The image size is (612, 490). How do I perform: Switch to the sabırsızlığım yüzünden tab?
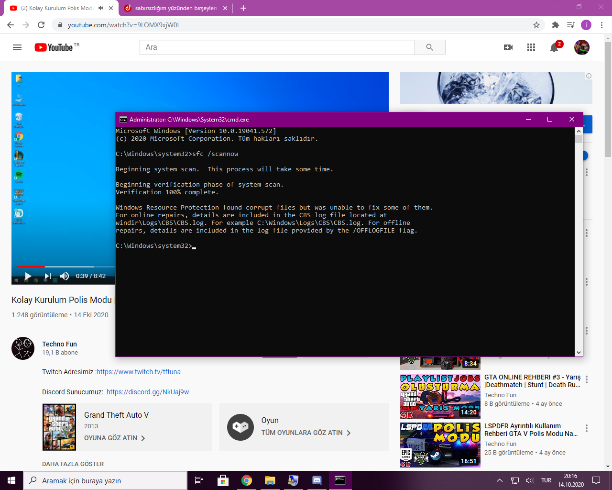[176, 8]
